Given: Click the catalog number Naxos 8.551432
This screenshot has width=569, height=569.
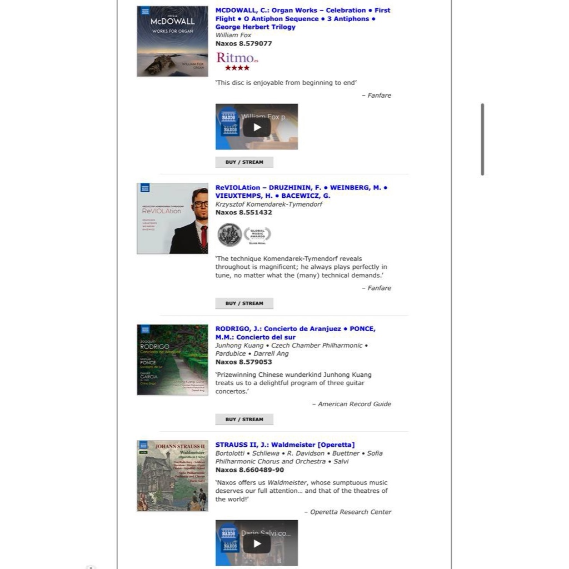Looking at the screenshot, I should [x=243, y=213].
